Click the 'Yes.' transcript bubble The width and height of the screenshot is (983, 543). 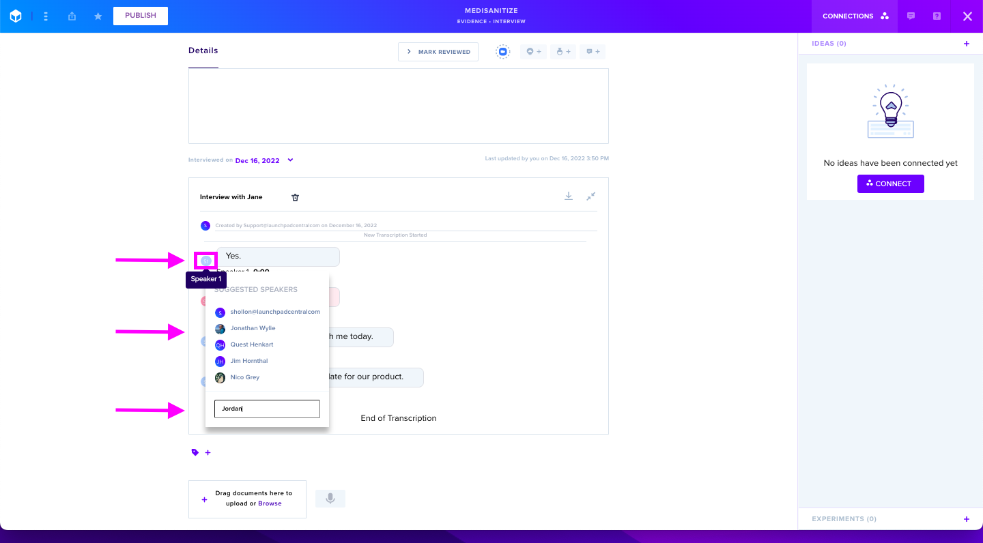tap(278, 256)
